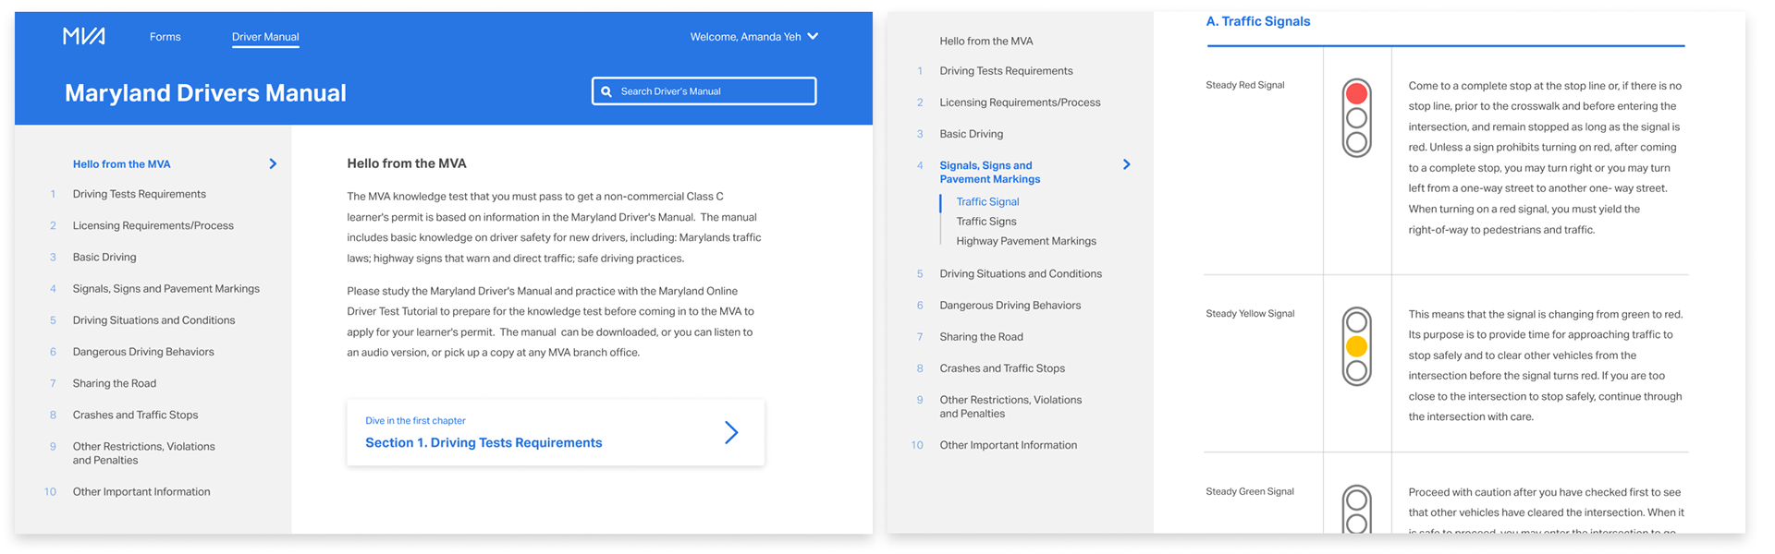This screenshot has width=1775, height=554.
Task: Select the Driver Manual tab
Action: pos(265,37)
